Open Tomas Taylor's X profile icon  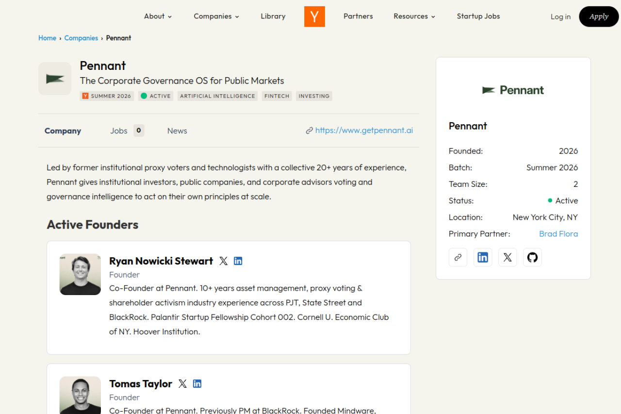(182, 384)
